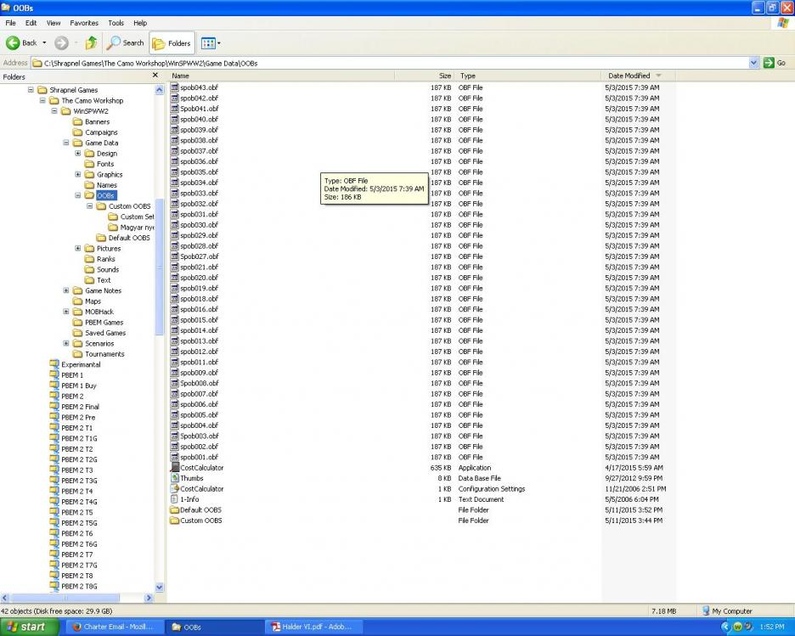Open the CostCalculator application file
The width and height of the screenshot is (795, 636).
[x=201, y=468]
